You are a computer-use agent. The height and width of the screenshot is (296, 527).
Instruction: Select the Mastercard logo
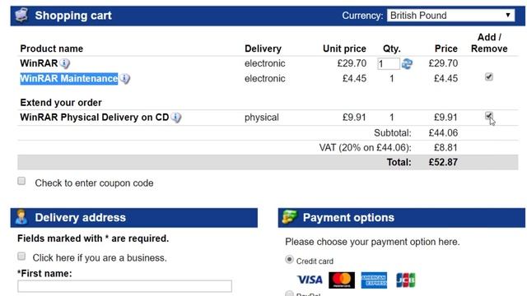[x=342, y=280]
